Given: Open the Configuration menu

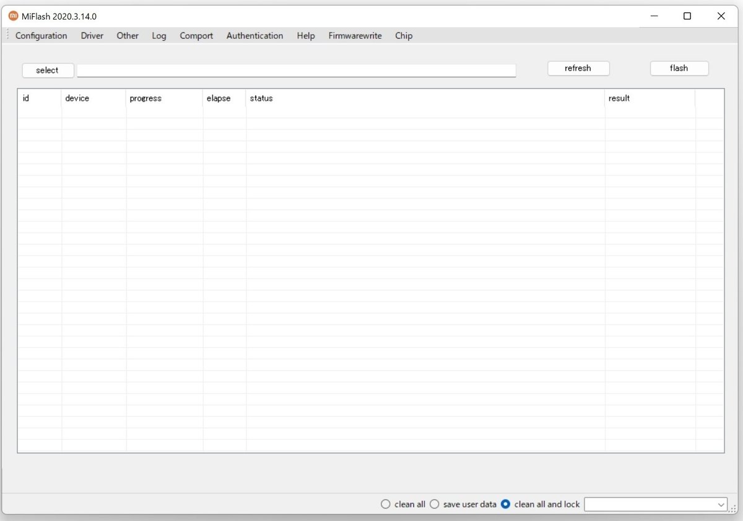Looking at the screenshot, I should point(41,36).
